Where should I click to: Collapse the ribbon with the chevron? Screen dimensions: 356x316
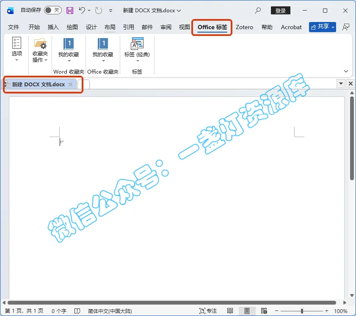tap(346, 71)
